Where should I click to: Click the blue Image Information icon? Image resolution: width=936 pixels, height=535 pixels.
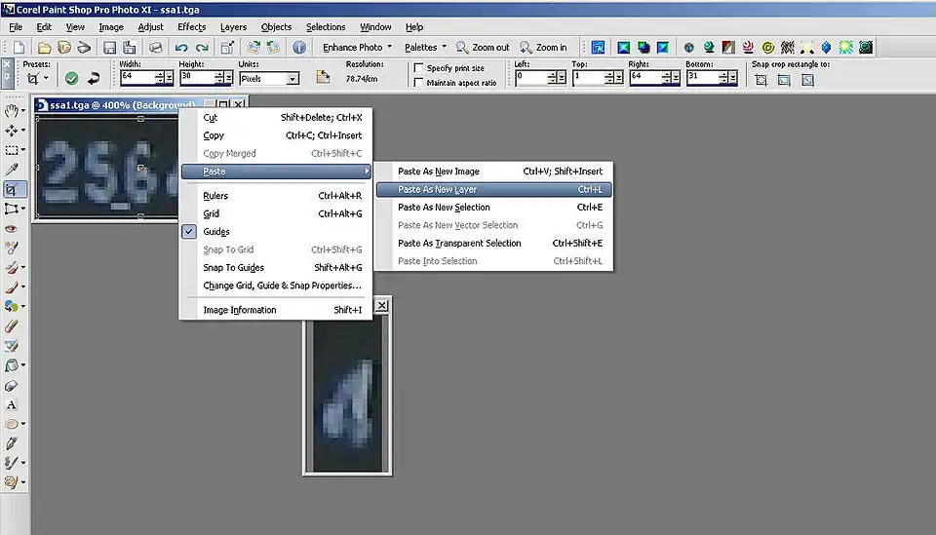299,47
